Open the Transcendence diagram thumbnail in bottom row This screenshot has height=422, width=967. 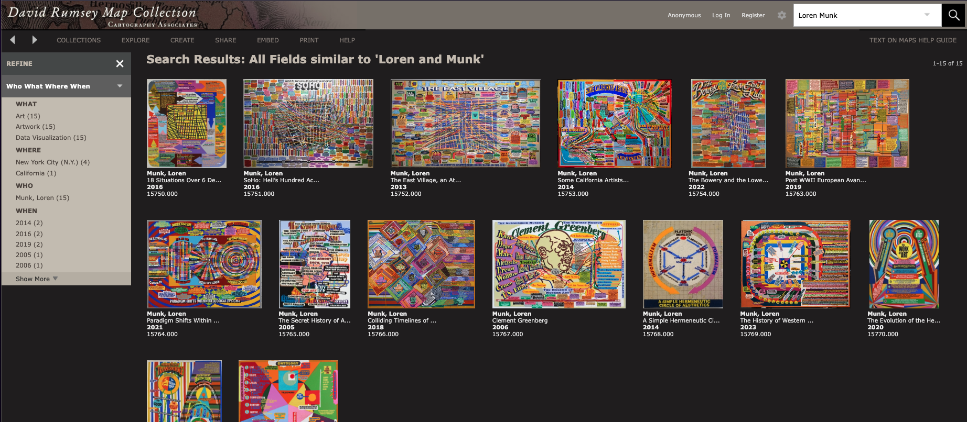point(184,391)
